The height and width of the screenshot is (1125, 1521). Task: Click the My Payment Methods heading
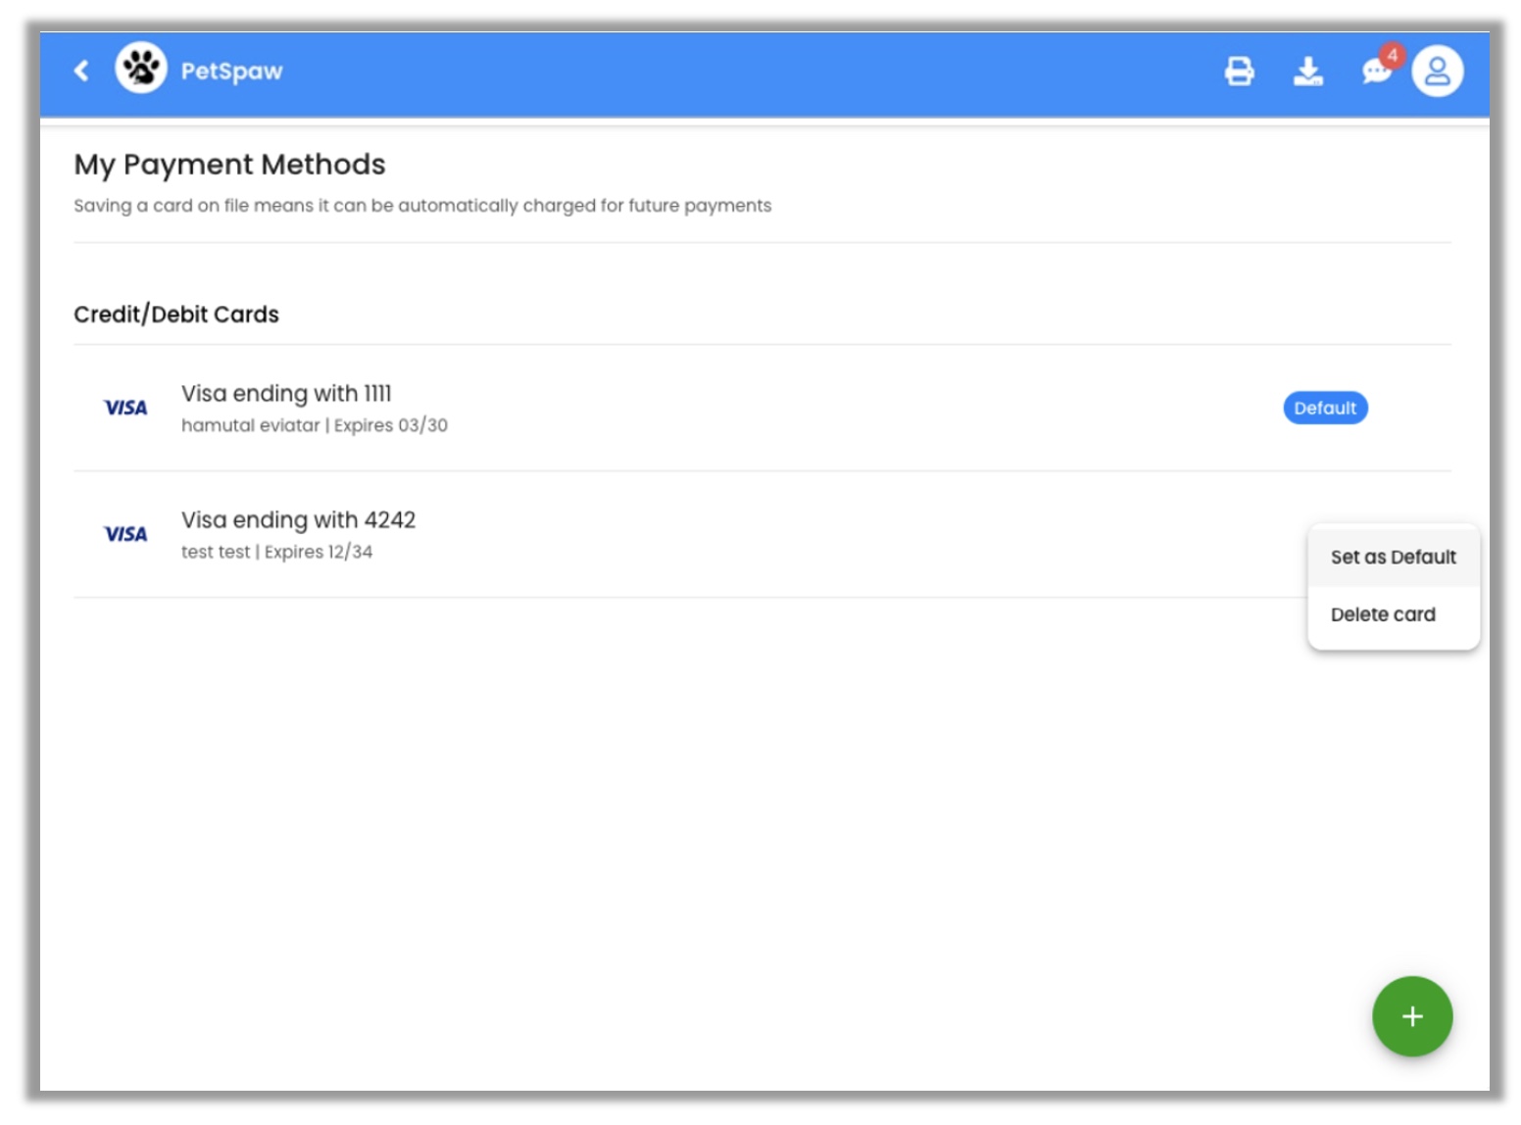click(229, 164)
